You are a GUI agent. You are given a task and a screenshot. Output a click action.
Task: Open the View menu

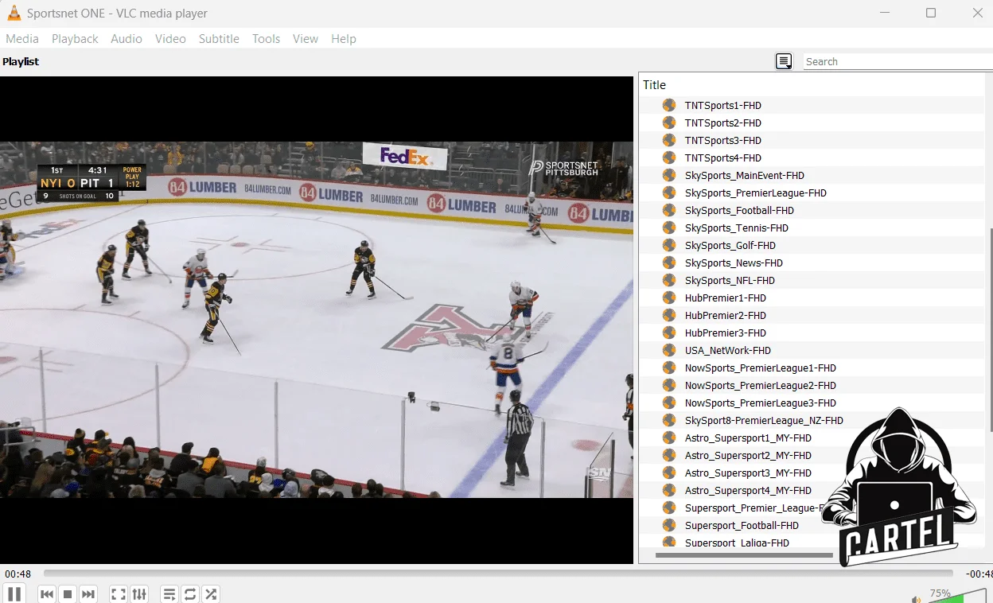tap(306, 38)
